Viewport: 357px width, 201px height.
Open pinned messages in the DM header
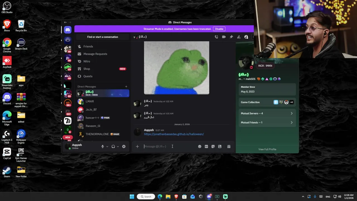(x=231, y=37)
